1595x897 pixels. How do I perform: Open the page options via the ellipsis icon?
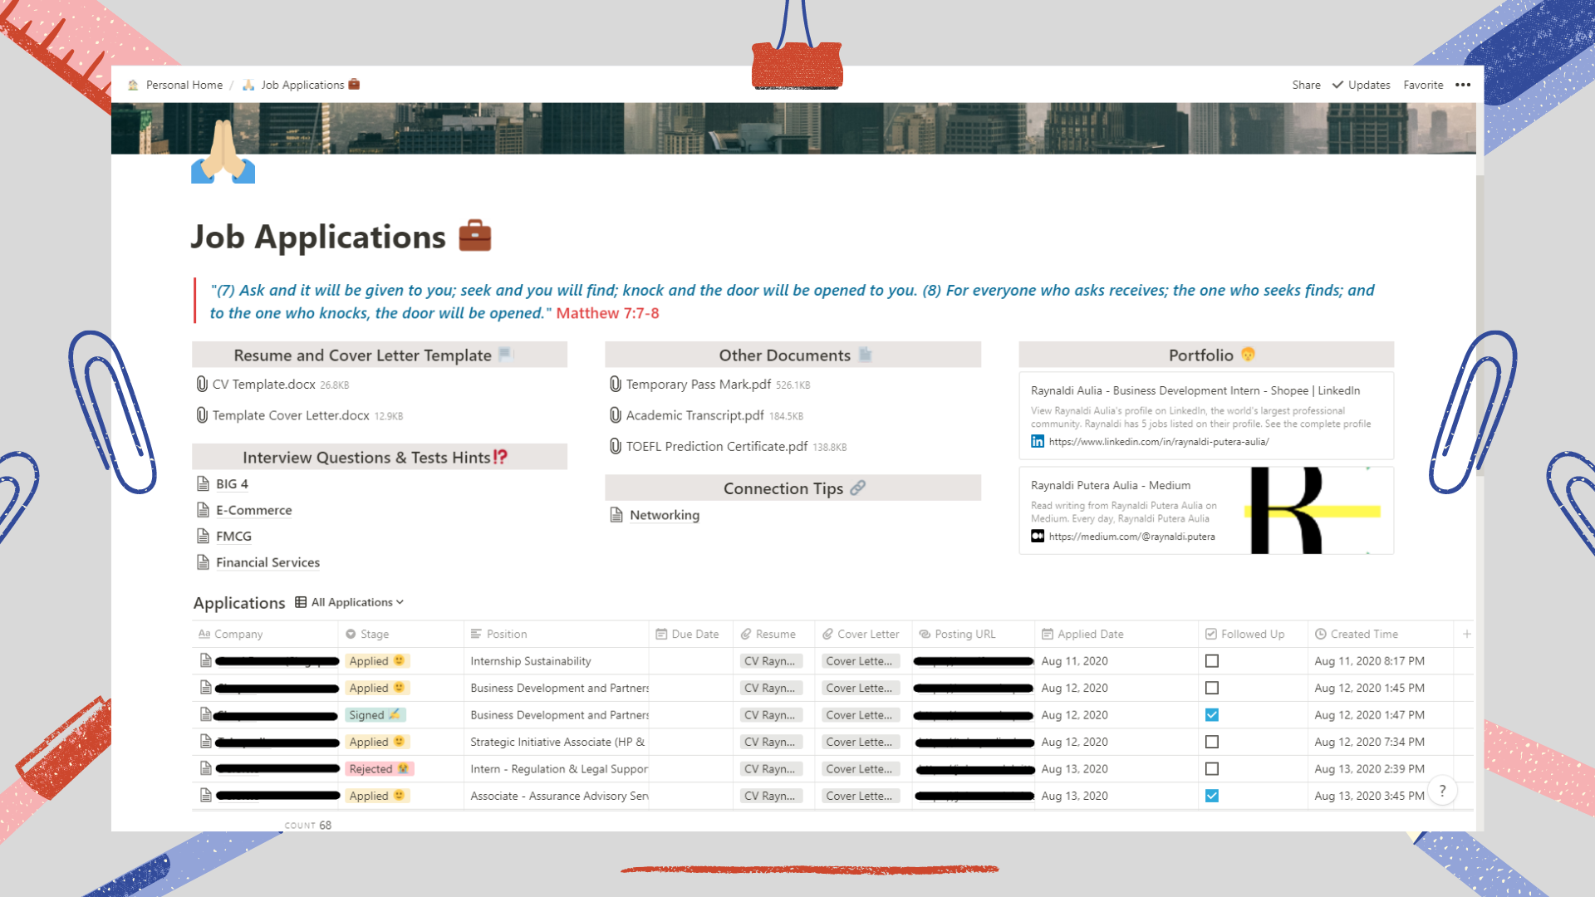1464,85
